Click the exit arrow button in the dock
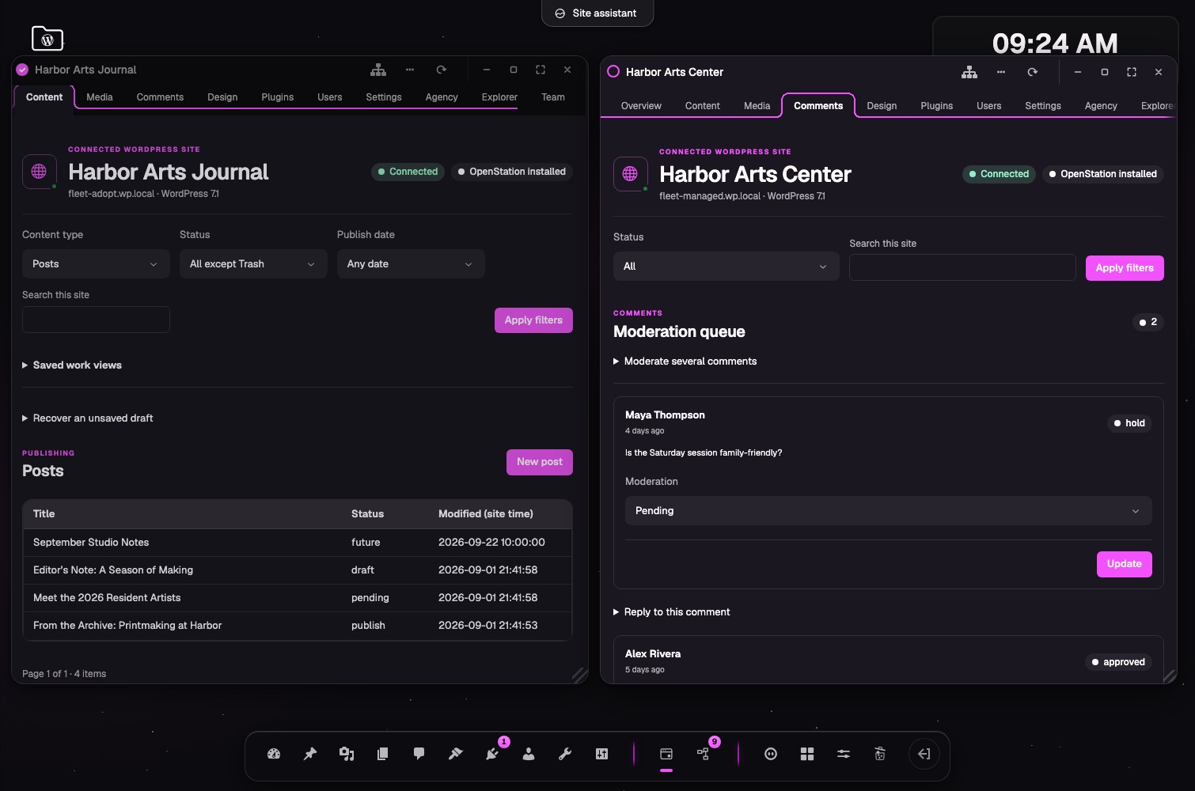1195x791 pixels. (x=924, y=754)
